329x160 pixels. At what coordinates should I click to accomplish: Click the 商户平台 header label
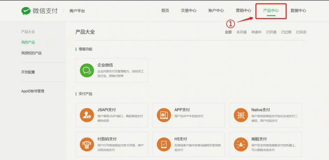click(x=77, y=11)
